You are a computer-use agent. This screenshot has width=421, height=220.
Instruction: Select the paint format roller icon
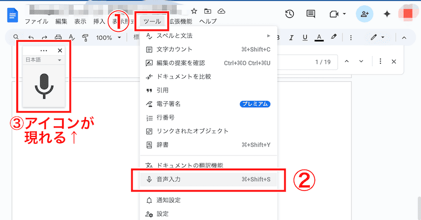(85, 38)
